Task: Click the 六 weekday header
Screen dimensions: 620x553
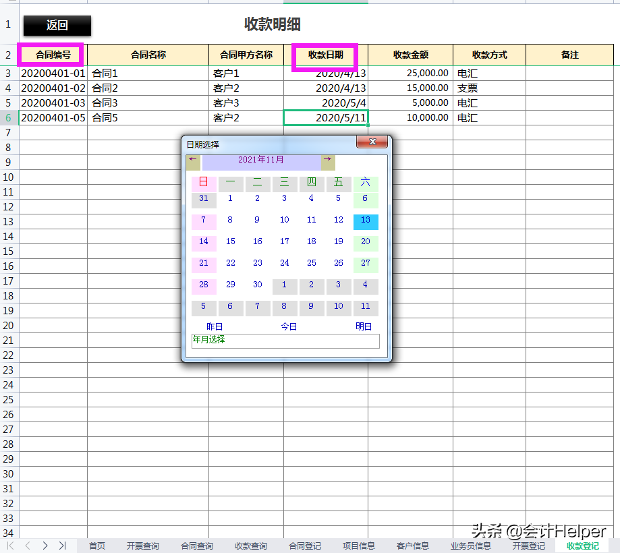Action: click(x=366, y=184)
